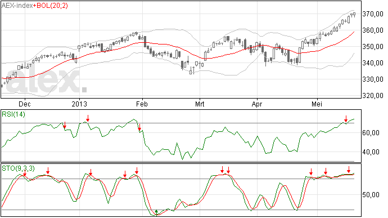Click the +BOL(20;2) indicator label
Screen dimensions: 388x218
[x=51, y=5]
